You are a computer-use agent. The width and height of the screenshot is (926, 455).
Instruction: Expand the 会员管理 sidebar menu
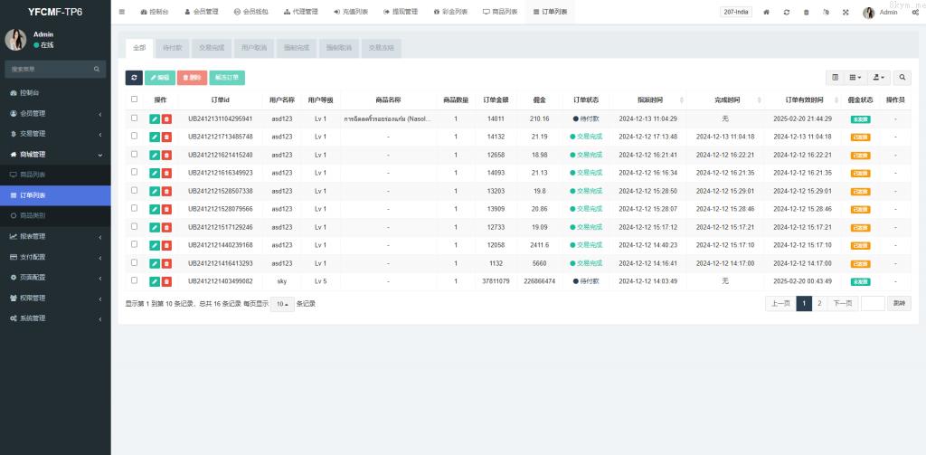[x=55, y=113]
